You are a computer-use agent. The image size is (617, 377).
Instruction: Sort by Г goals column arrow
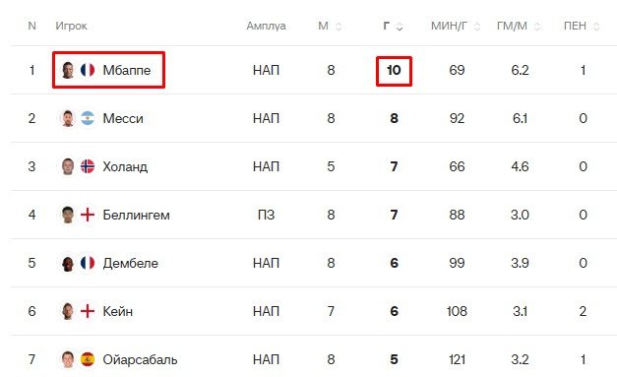pos(400,27)
